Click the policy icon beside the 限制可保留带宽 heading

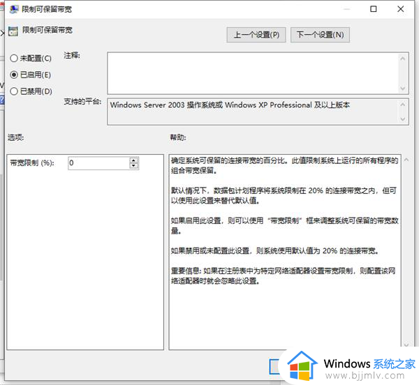pos(12,31)
